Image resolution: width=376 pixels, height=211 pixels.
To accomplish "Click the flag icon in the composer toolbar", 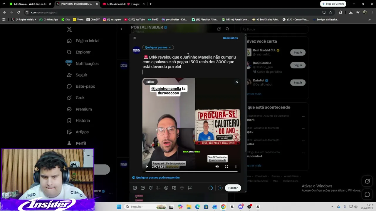I will [x=190, y=188].
